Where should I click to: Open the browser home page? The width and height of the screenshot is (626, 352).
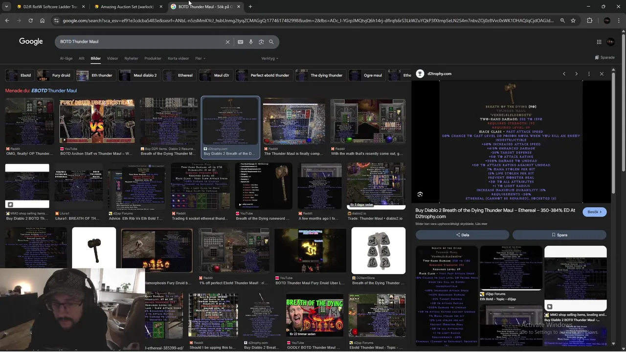click(42, 21)
